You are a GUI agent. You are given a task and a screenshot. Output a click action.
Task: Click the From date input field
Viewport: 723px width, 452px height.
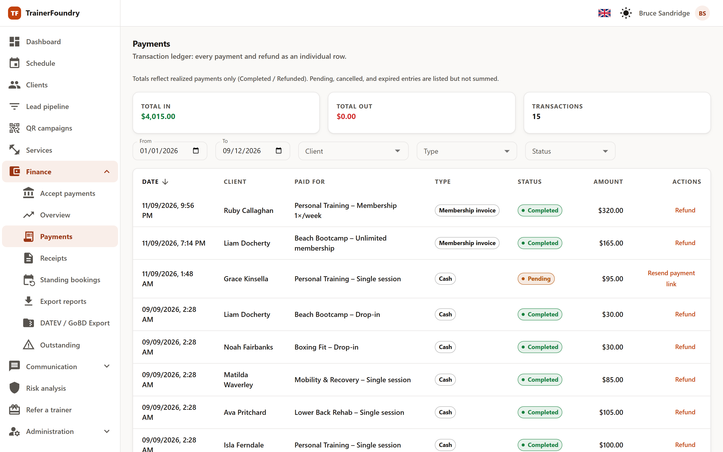point(169,151)
